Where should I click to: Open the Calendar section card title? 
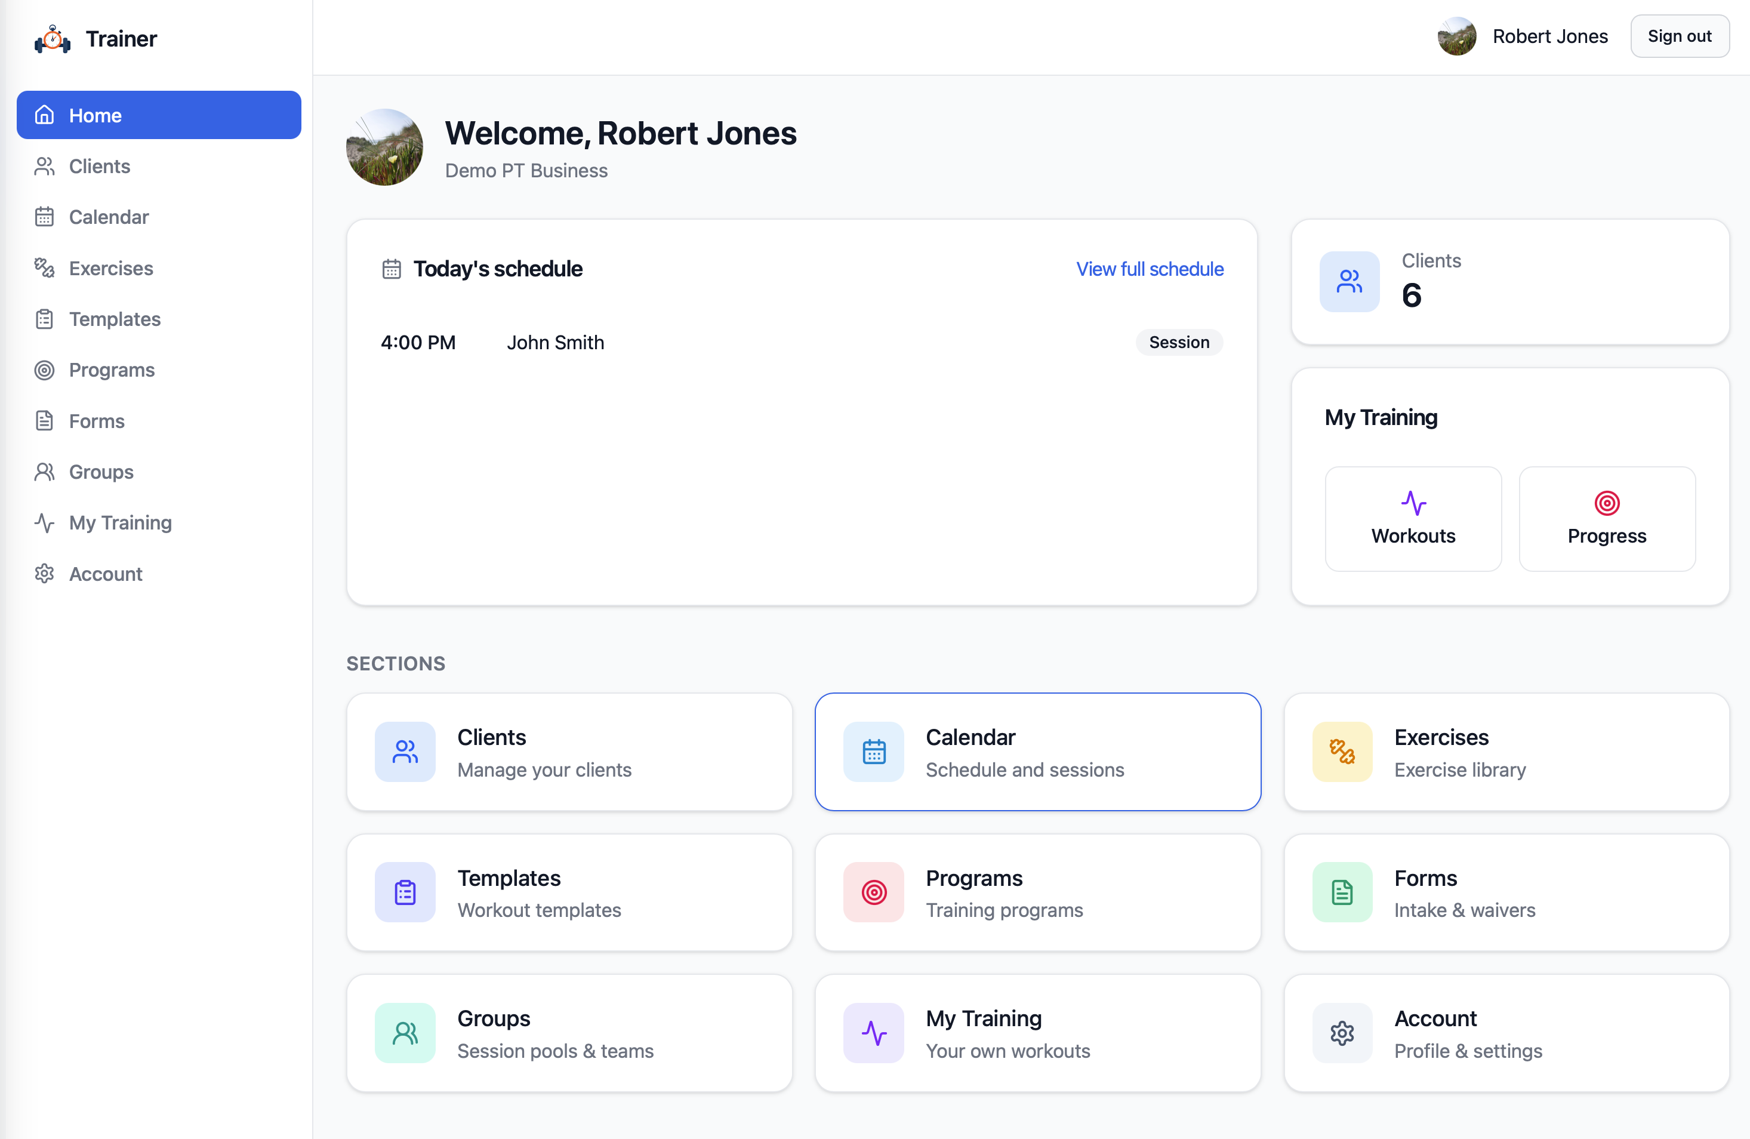click(x=970, y=737)
